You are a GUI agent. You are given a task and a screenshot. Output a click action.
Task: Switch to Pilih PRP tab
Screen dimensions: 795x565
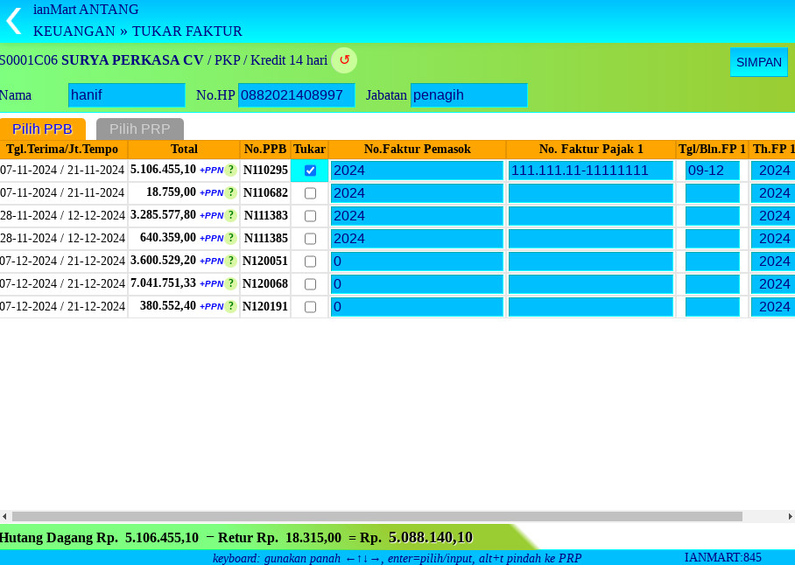coord(140,129)
